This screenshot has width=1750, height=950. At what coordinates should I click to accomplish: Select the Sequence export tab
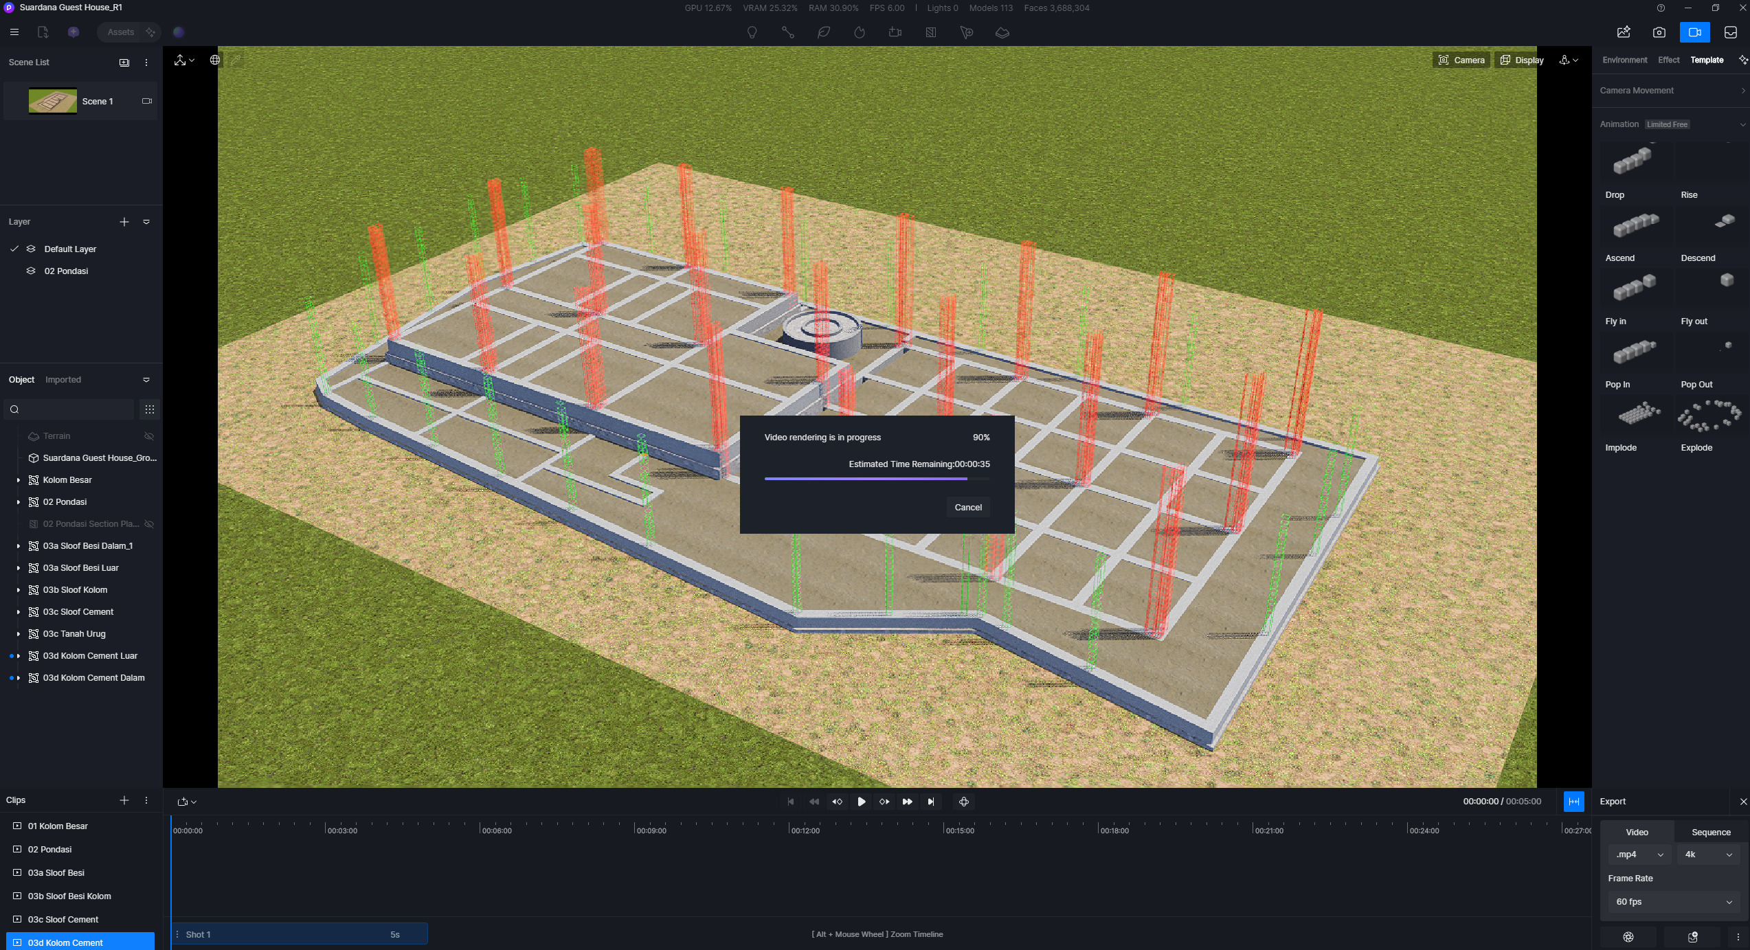[x=1711, y=832]
